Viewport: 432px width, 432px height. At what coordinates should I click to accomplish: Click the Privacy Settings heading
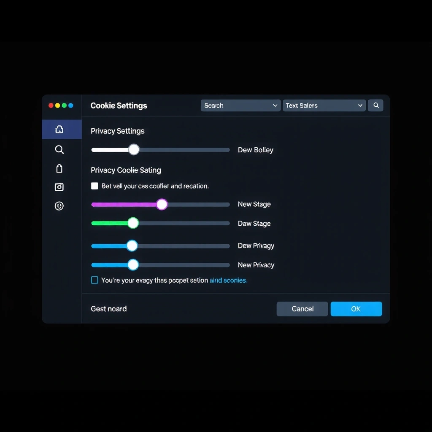[117, 131]
